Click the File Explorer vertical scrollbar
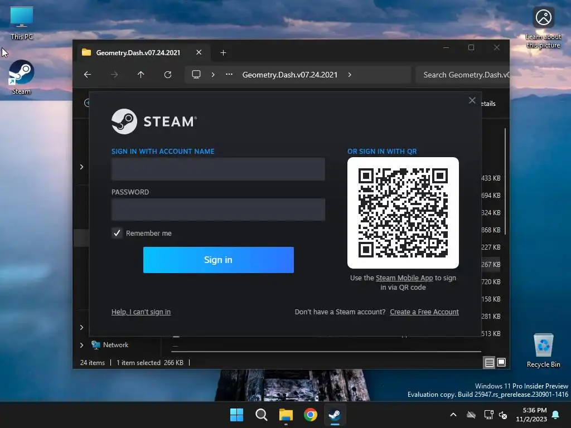 pos(505,181)
